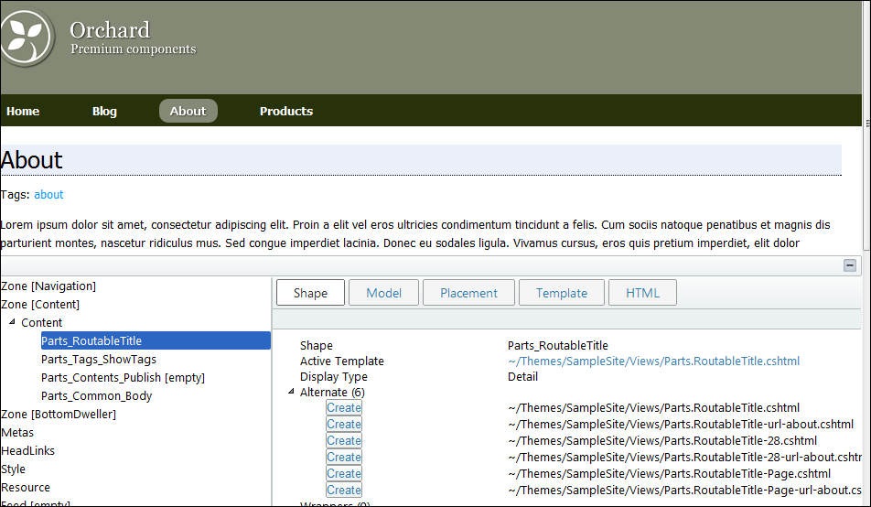Viewport: 871px width, 507px height.
Task: Click the Active Template label
Action: click(341, 361)
